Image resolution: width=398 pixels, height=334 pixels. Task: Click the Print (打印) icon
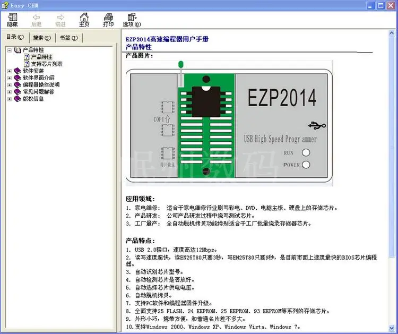tap(108, 20)
